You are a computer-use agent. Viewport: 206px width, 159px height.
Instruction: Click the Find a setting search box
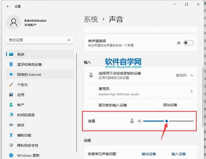(x=37, y=40)
